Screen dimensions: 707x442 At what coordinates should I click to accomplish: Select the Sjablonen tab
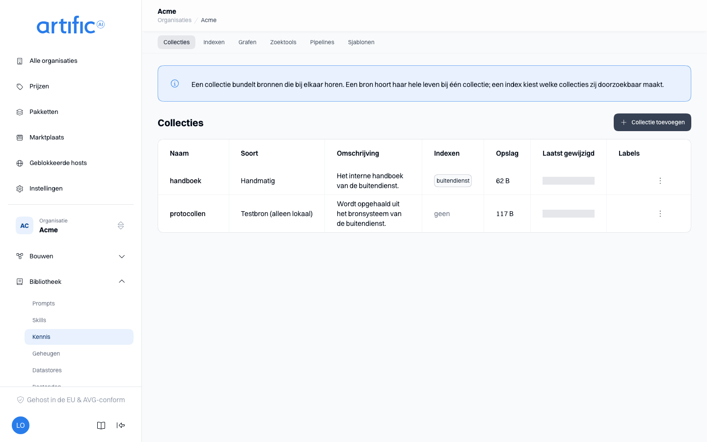[361, 42]
